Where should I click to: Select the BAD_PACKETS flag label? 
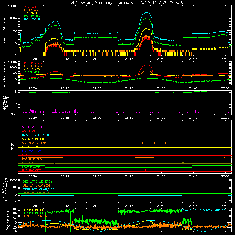pos(32,171)
